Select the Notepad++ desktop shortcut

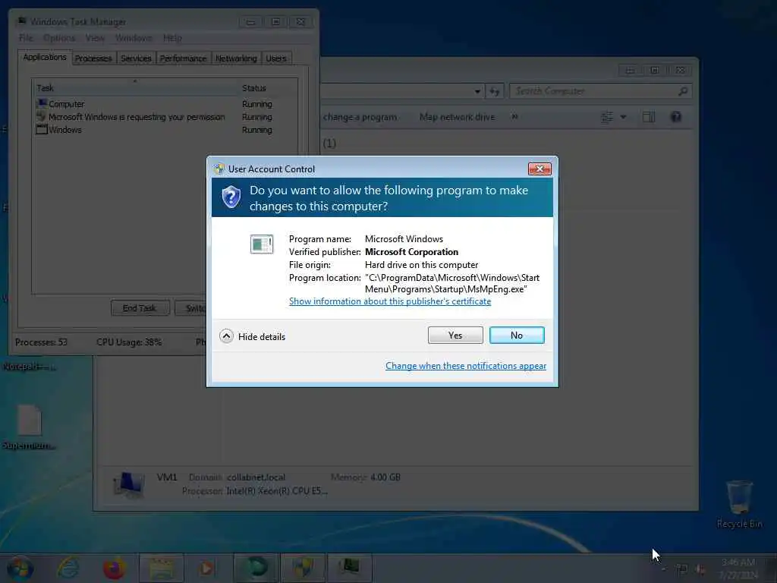click(x=29, y=367)
